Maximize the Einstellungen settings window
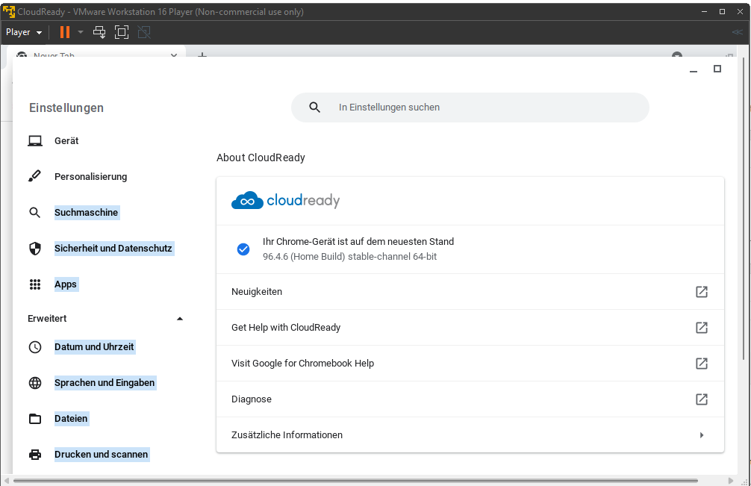Viewport: 751px width, 486px height. click(x=717, y=69)
